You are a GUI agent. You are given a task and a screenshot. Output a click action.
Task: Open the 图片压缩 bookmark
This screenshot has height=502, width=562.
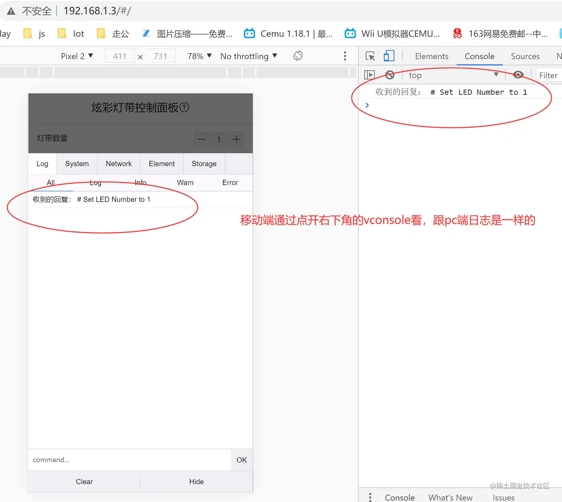pyautogui.click(x=187, y=34)
